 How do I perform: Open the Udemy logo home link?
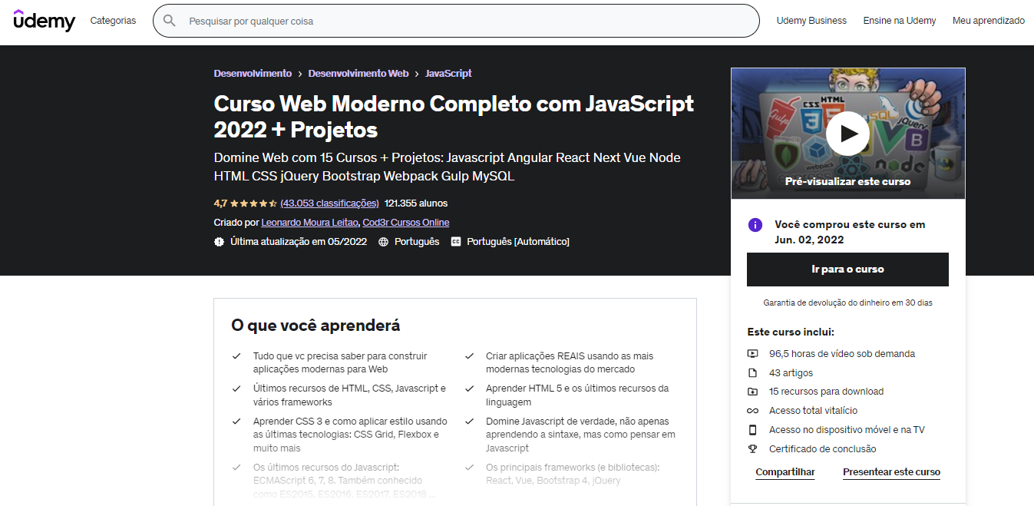45,21
